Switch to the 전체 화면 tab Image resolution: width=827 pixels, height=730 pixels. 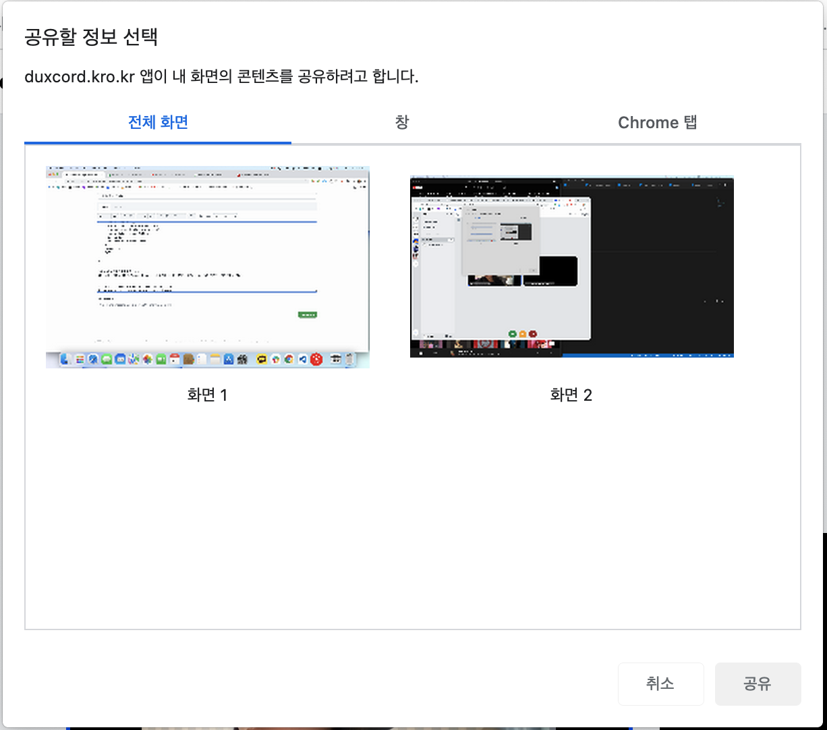point(158,123)
